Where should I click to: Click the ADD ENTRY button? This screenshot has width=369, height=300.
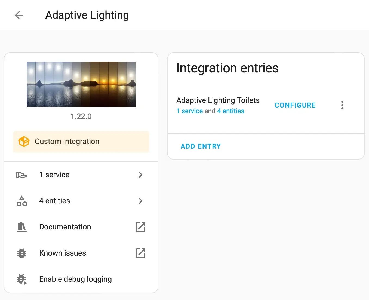(x=201, y=146)
